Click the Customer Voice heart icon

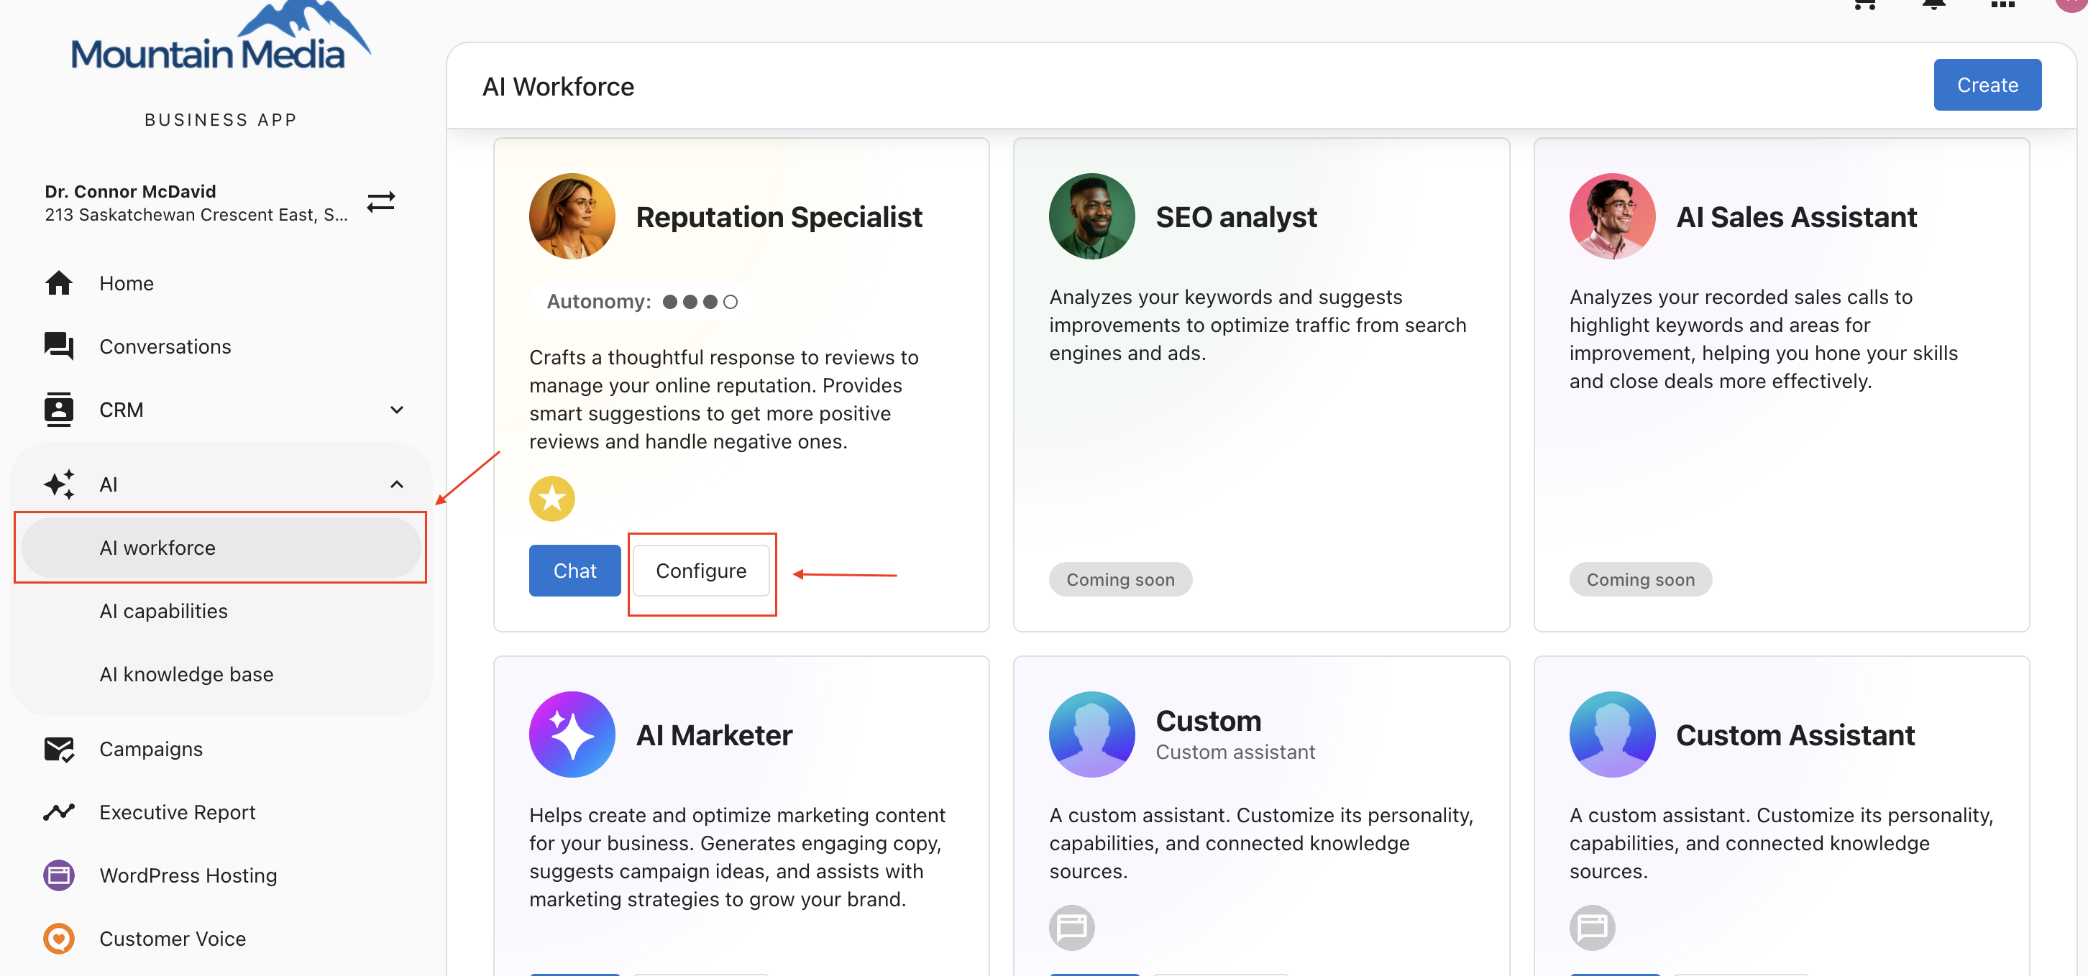click(x=59, y=938)
